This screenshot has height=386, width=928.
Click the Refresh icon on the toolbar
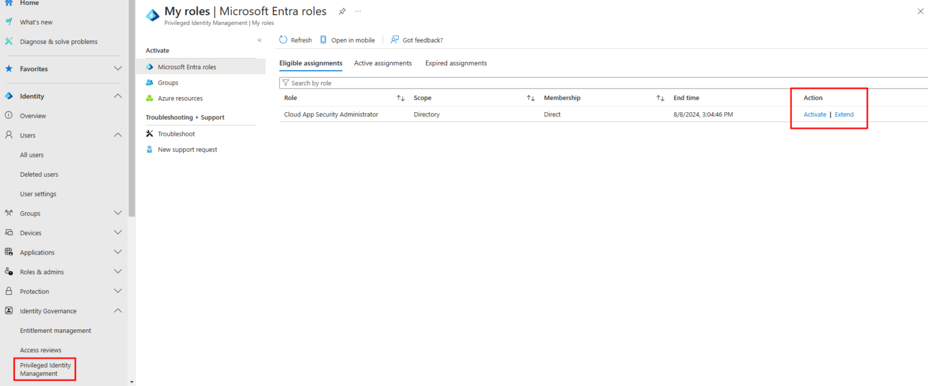(295, 40)
